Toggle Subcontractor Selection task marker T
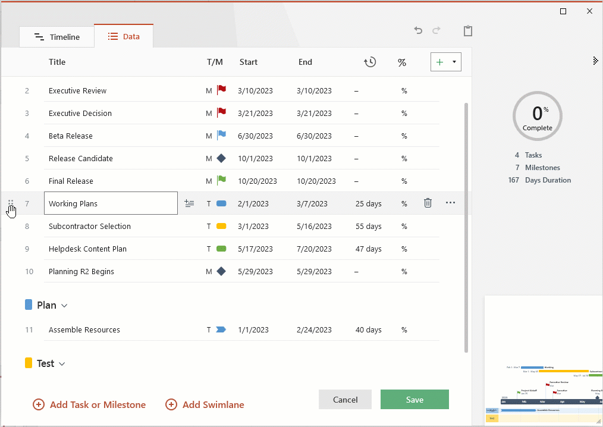This screenshot has height=427, width=603. coord(208,226)
